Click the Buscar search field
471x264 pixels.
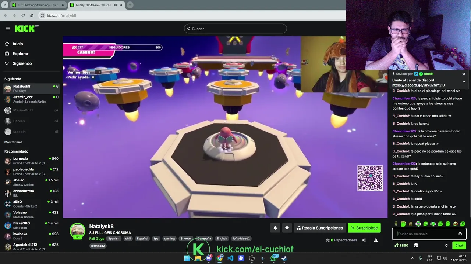tap(235, 29)
